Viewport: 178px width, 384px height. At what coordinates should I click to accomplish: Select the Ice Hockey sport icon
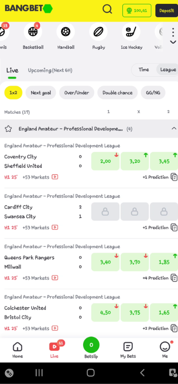pos(131,32)
